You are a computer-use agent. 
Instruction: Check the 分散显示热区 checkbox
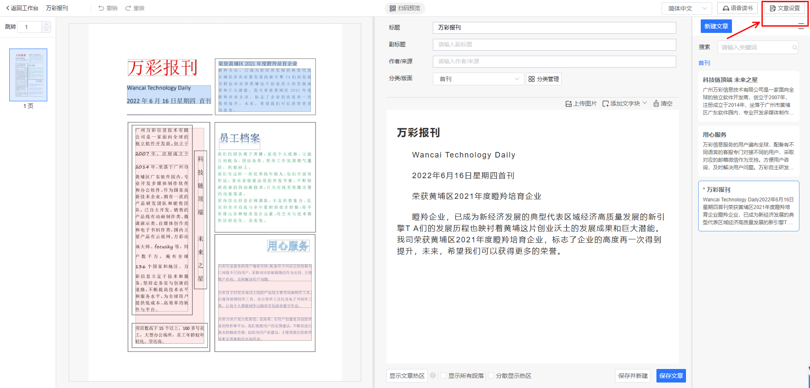[x=491, y=375]
